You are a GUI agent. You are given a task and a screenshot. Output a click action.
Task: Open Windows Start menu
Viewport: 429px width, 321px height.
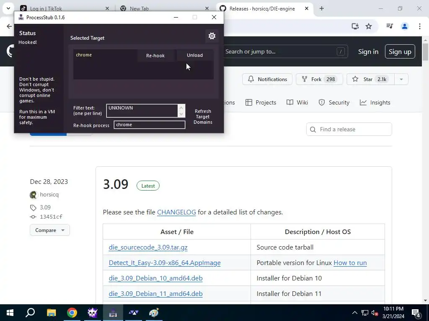click(x=10, y=313)
